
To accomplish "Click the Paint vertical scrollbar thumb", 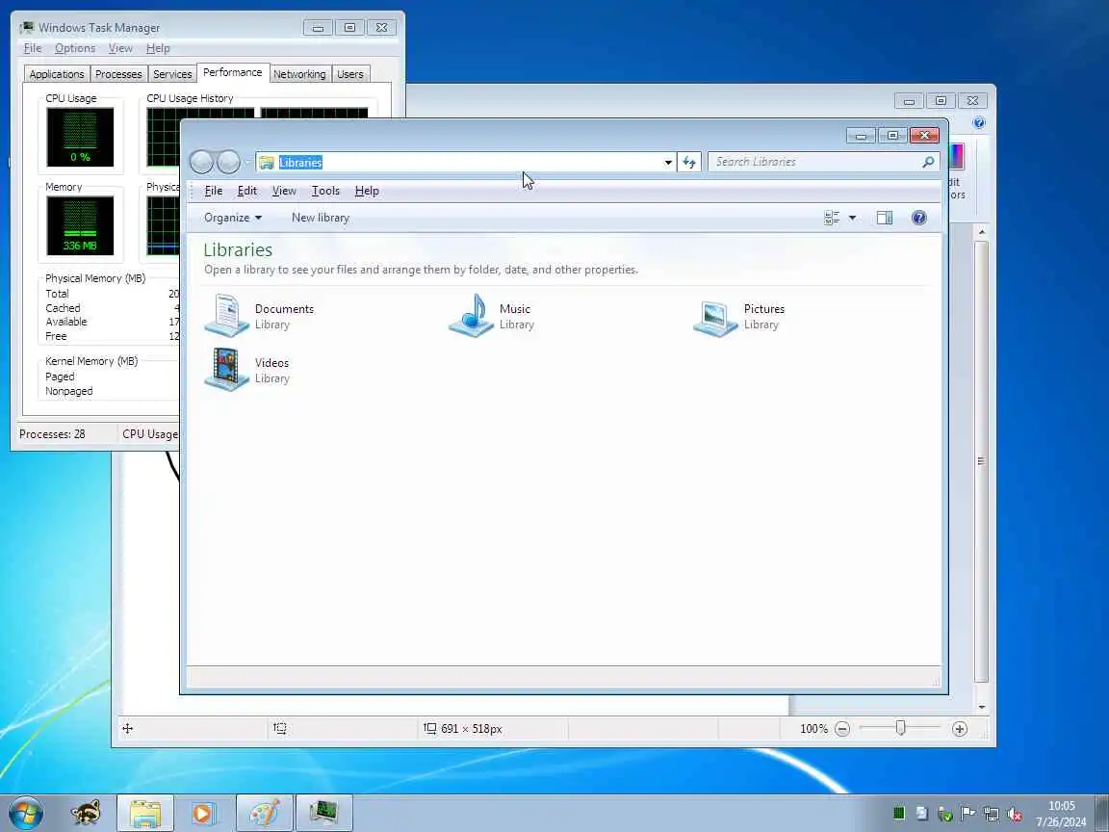I will pos(980,461).
